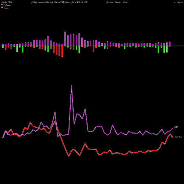Click the lowest trough of the red price line
The image size is (184, 184).
click(69, 156)
